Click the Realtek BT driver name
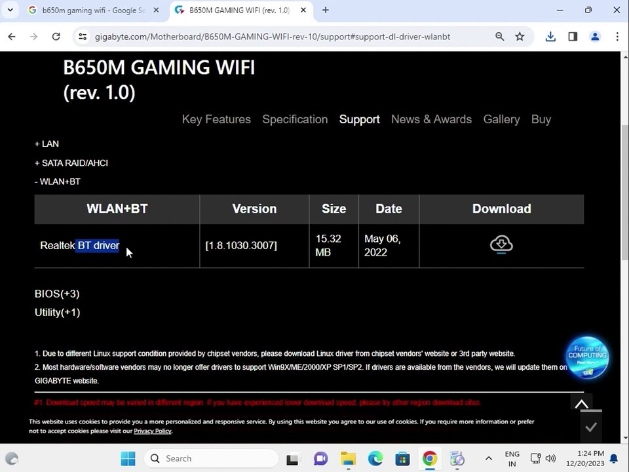The image size is (629, 472). pyautogui.click(x=80, y=246)
